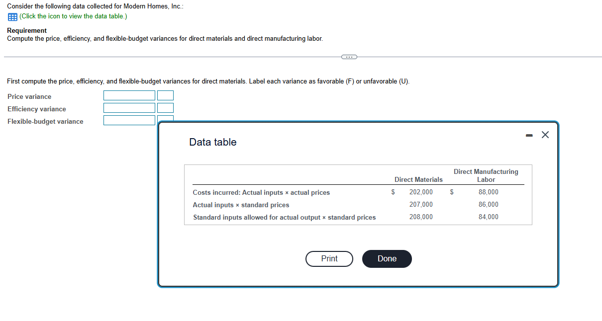602x321 pixels.
Task: Select the 202,000 Direct Materials cost cell
Action: tap(421, 192)
